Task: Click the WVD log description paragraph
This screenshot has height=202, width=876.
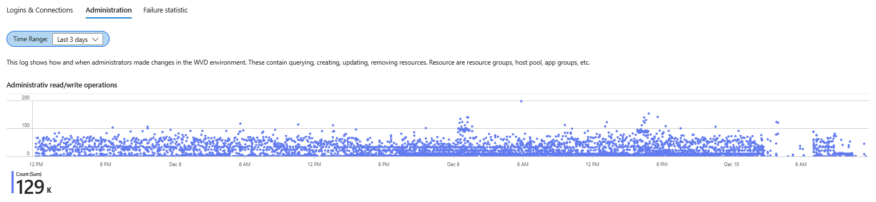Action: (298, 62)
